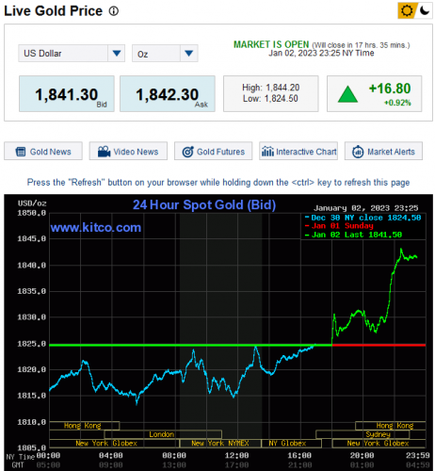Select the US Dollar combo box field
Image resolution: width=435 pixels, height=471 pixels.
click(x=72, y=54)
